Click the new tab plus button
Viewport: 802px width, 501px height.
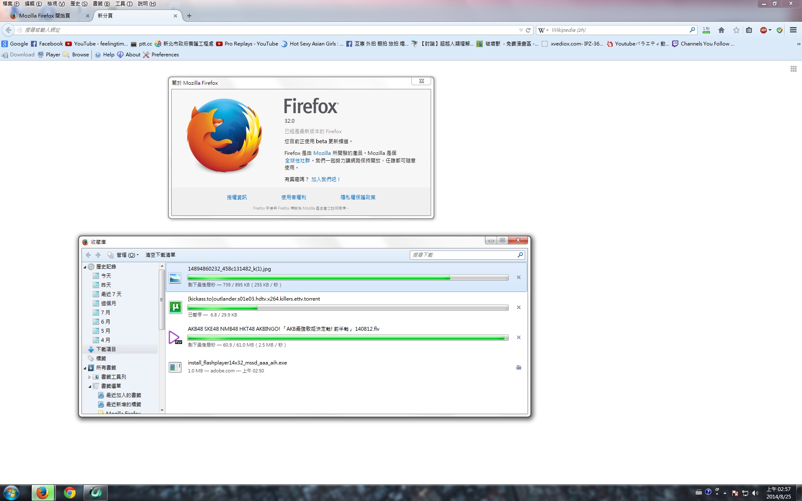[x=189, y=16]
